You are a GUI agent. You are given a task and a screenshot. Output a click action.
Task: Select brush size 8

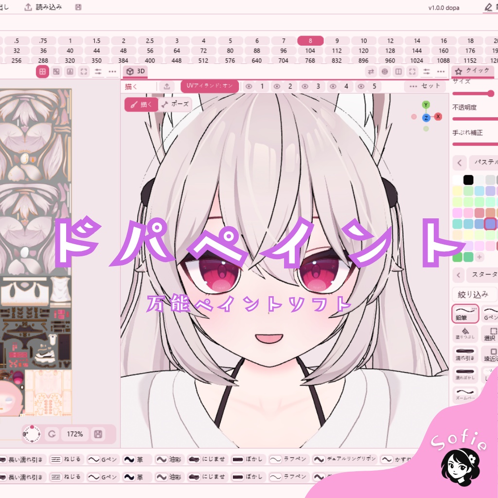(310, 41)
